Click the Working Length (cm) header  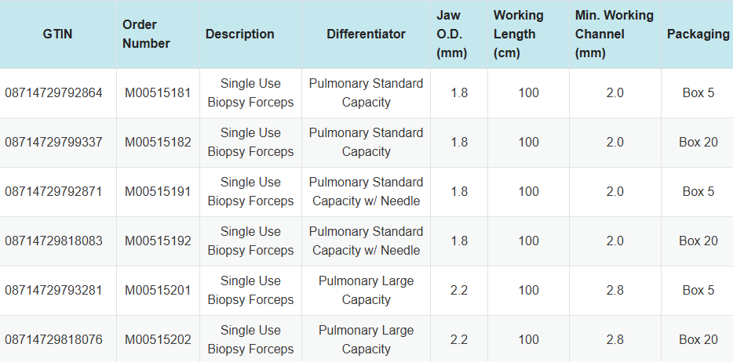coord(518,34)
